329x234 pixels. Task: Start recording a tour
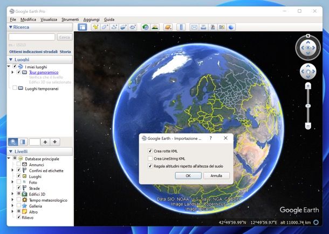pyautogui.click(x=133, y=27)
